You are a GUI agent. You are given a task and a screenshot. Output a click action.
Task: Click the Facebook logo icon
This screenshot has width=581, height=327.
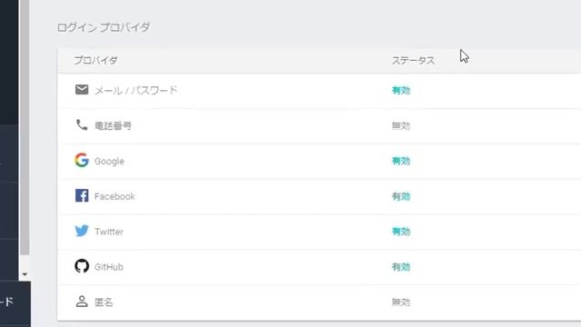[82, 195]
